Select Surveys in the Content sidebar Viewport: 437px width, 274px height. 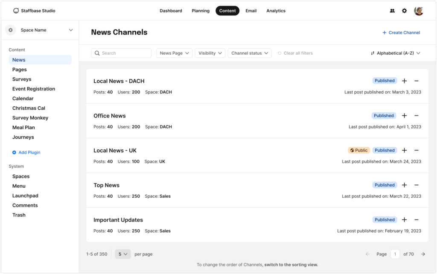coord(22,79)
